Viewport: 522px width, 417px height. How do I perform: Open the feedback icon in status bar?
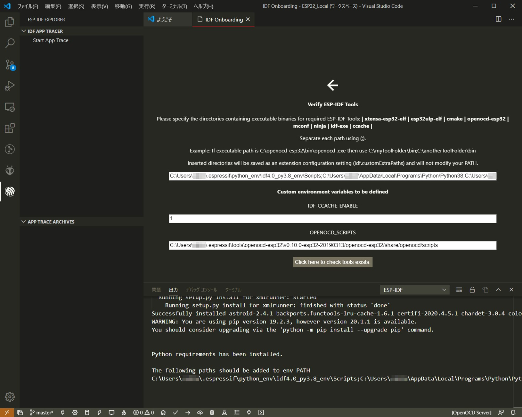(501, 413)
